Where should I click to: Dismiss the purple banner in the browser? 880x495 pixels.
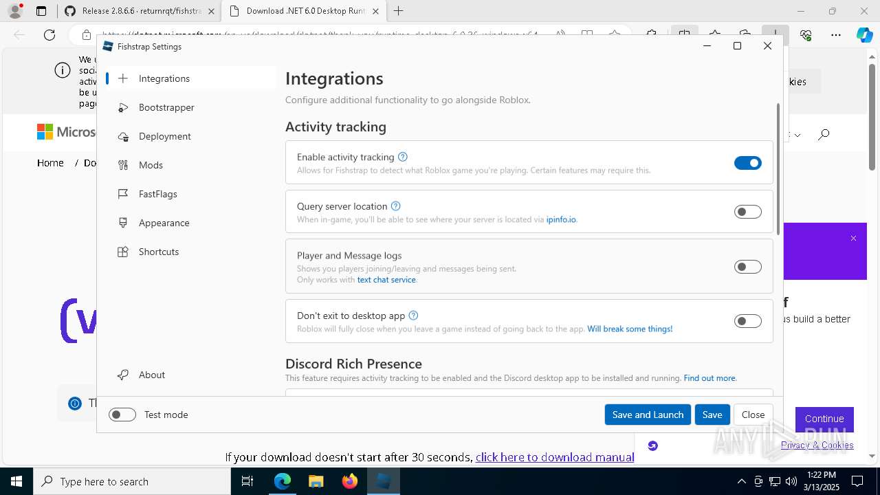coord(853,238)
